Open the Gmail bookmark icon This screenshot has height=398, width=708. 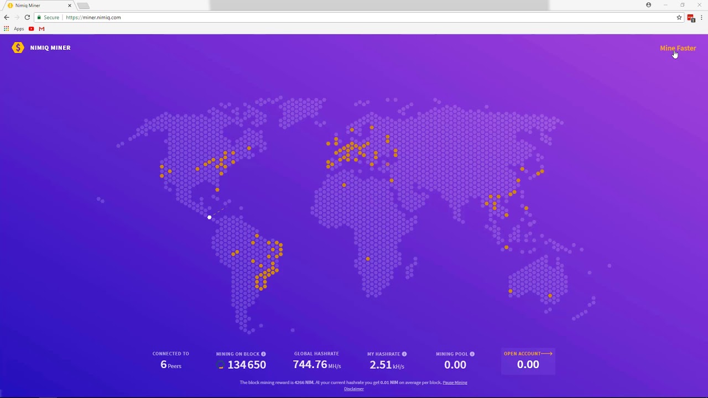coord(41,29)
